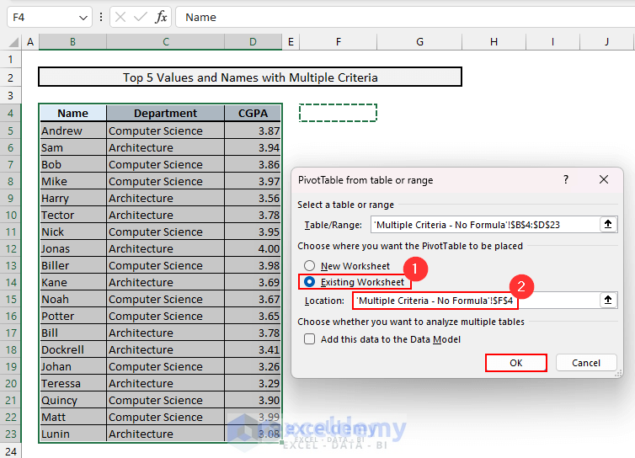Click Mike's Computer Science department cell
635x458 pixels.
(166, 181)
